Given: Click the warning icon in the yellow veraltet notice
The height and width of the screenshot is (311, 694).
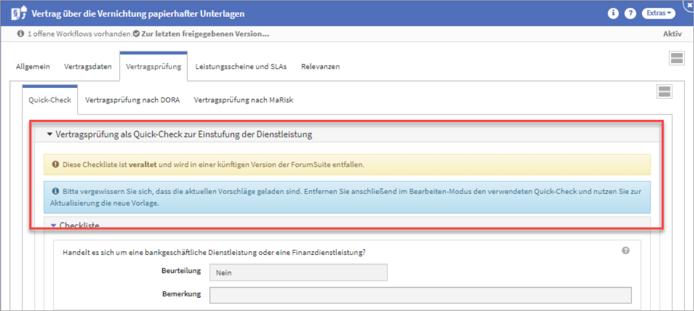Looking at the screenshot, I should [56, 165].
